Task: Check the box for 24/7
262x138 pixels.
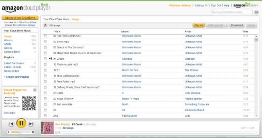Action: (x=45, y=116)
